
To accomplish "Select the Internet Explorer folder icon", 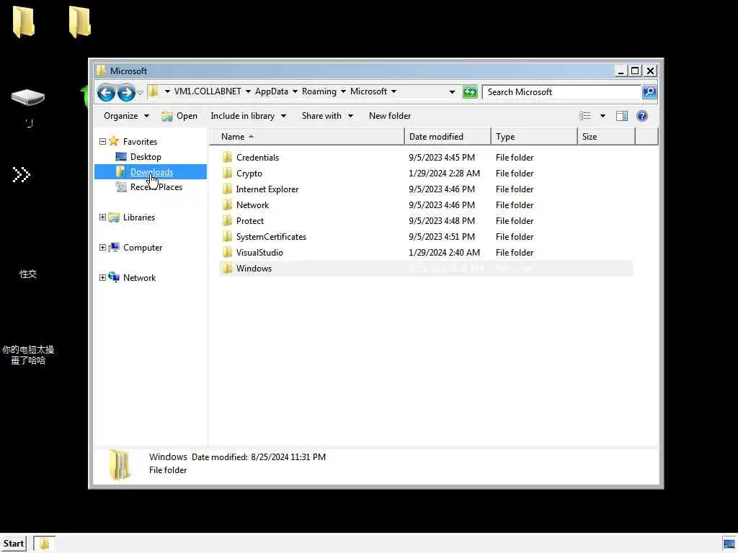I will coord(227,189).
